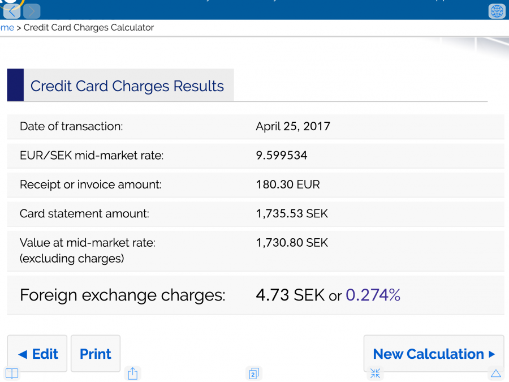
Task: Select the EUR/SEK mid-market rate value
Action: (281, 155)
